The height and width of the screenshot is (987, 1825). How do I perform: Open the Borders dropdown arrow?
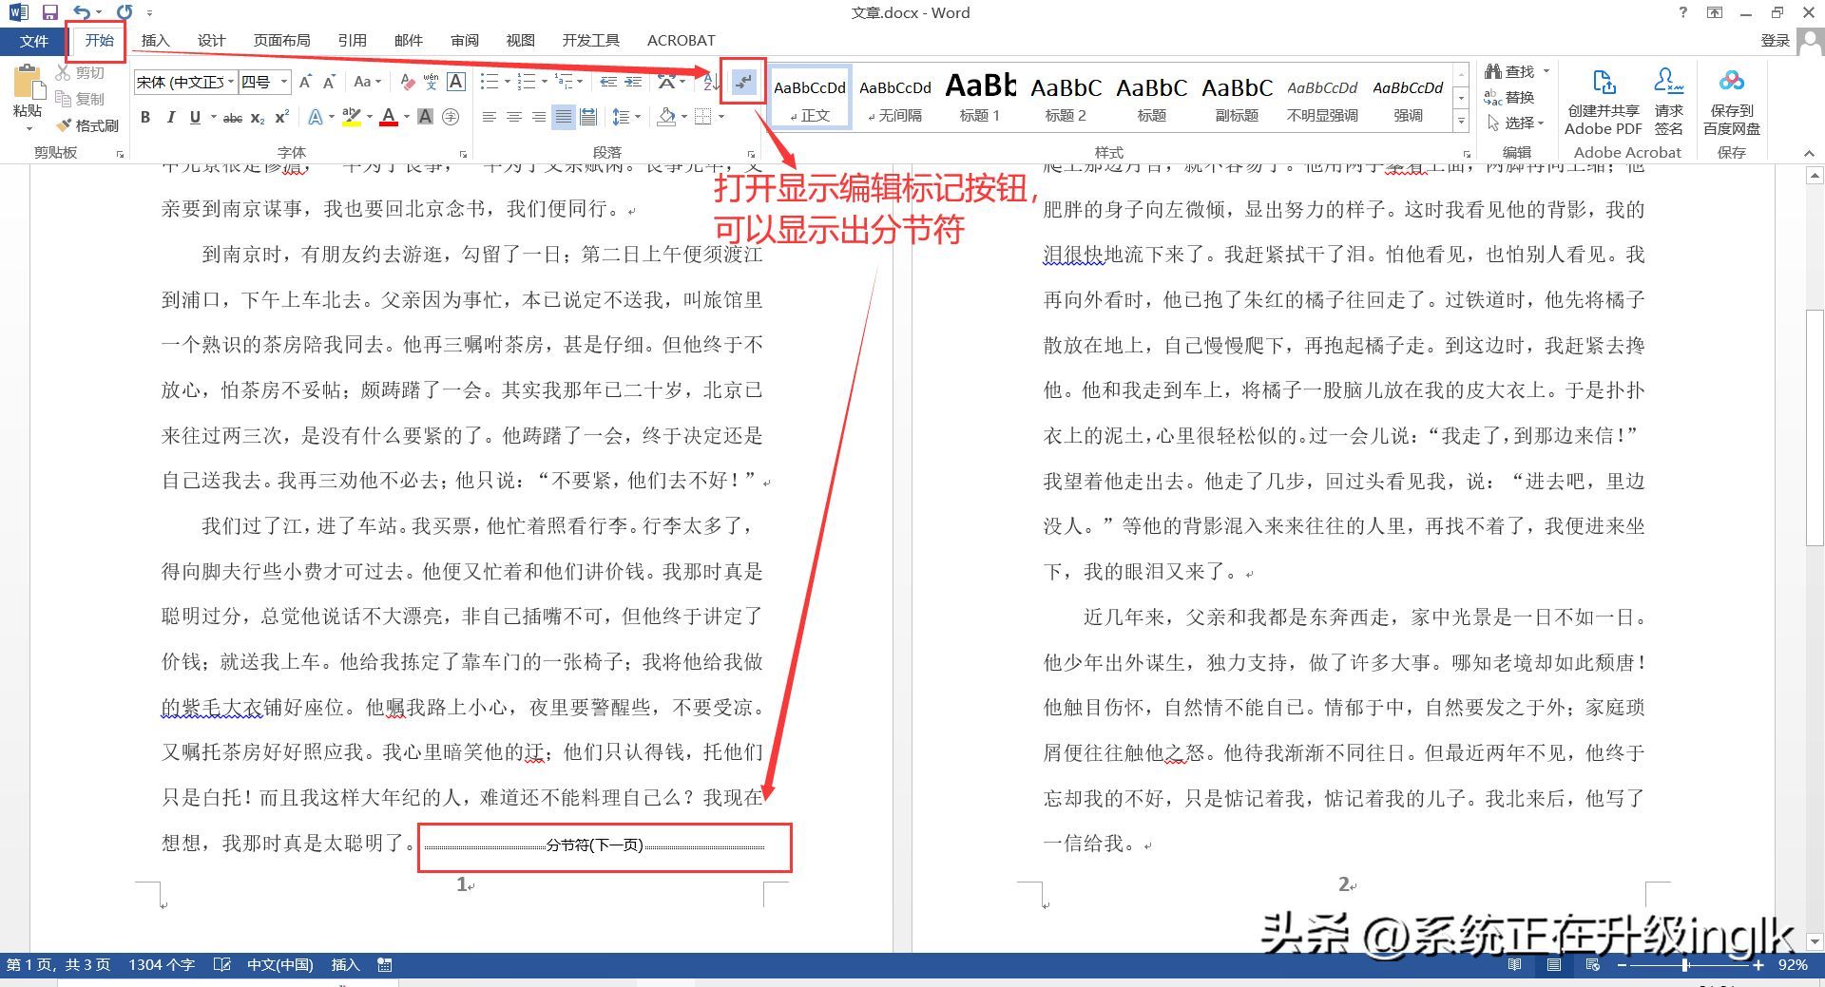pos(722,117)
